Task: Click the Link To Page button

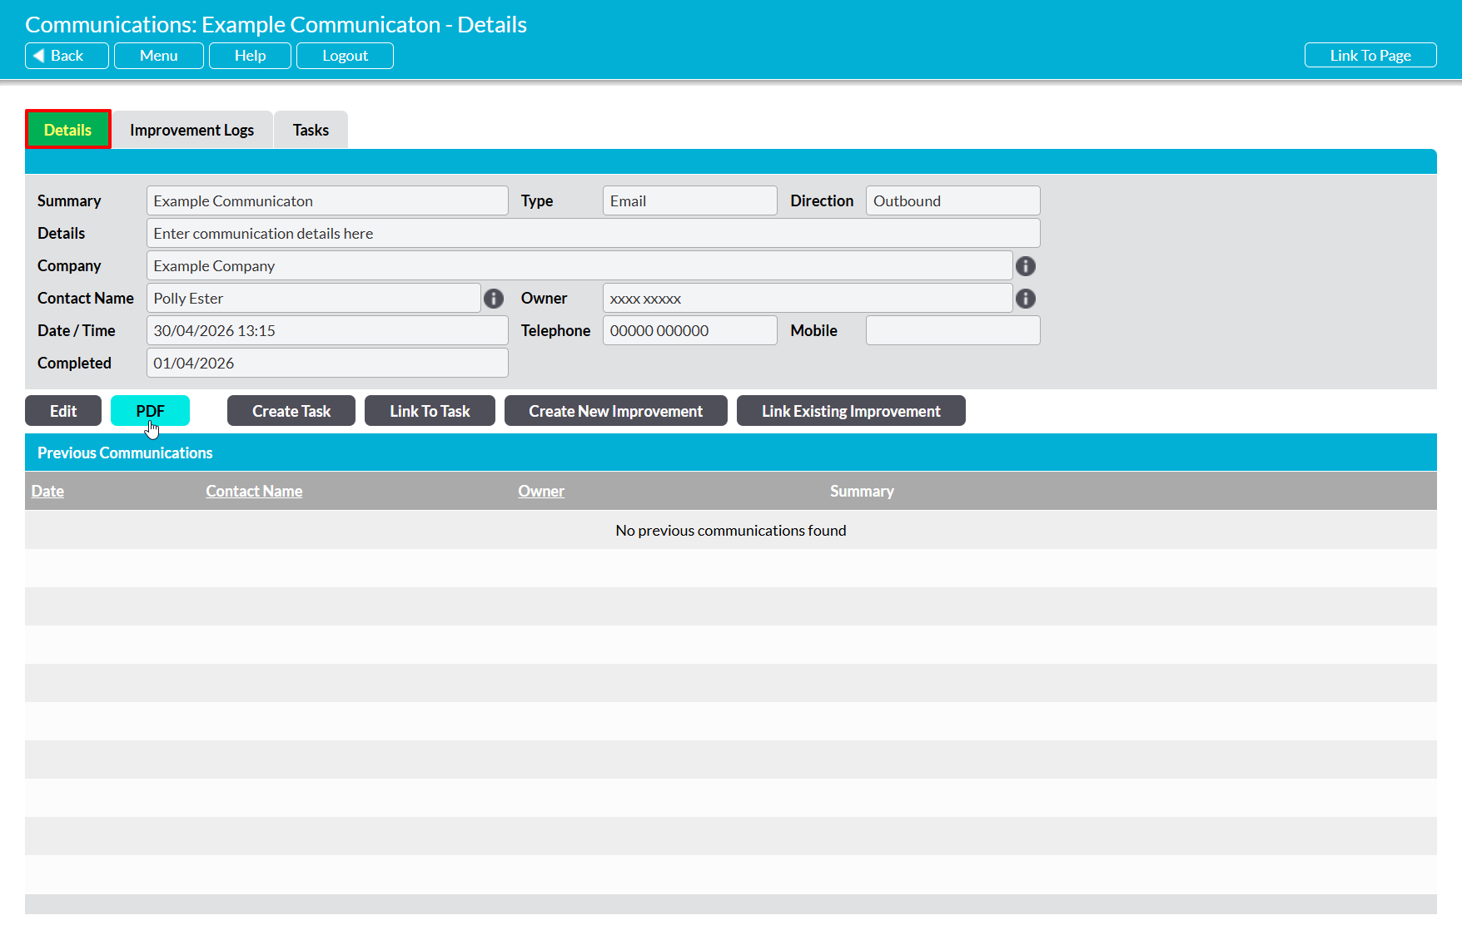Action: coord(1370,56)
